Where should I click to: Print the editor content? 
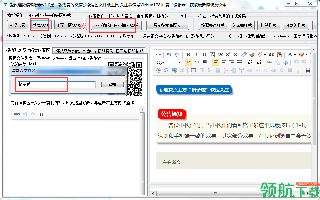pos(308,71)
